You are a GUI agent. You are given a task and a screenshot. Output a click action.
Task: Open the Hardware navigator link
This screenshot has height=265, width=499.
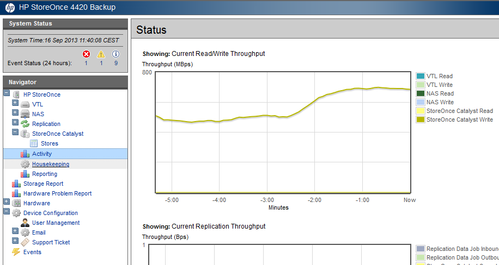pyautogui.click(x=36, y=204)
